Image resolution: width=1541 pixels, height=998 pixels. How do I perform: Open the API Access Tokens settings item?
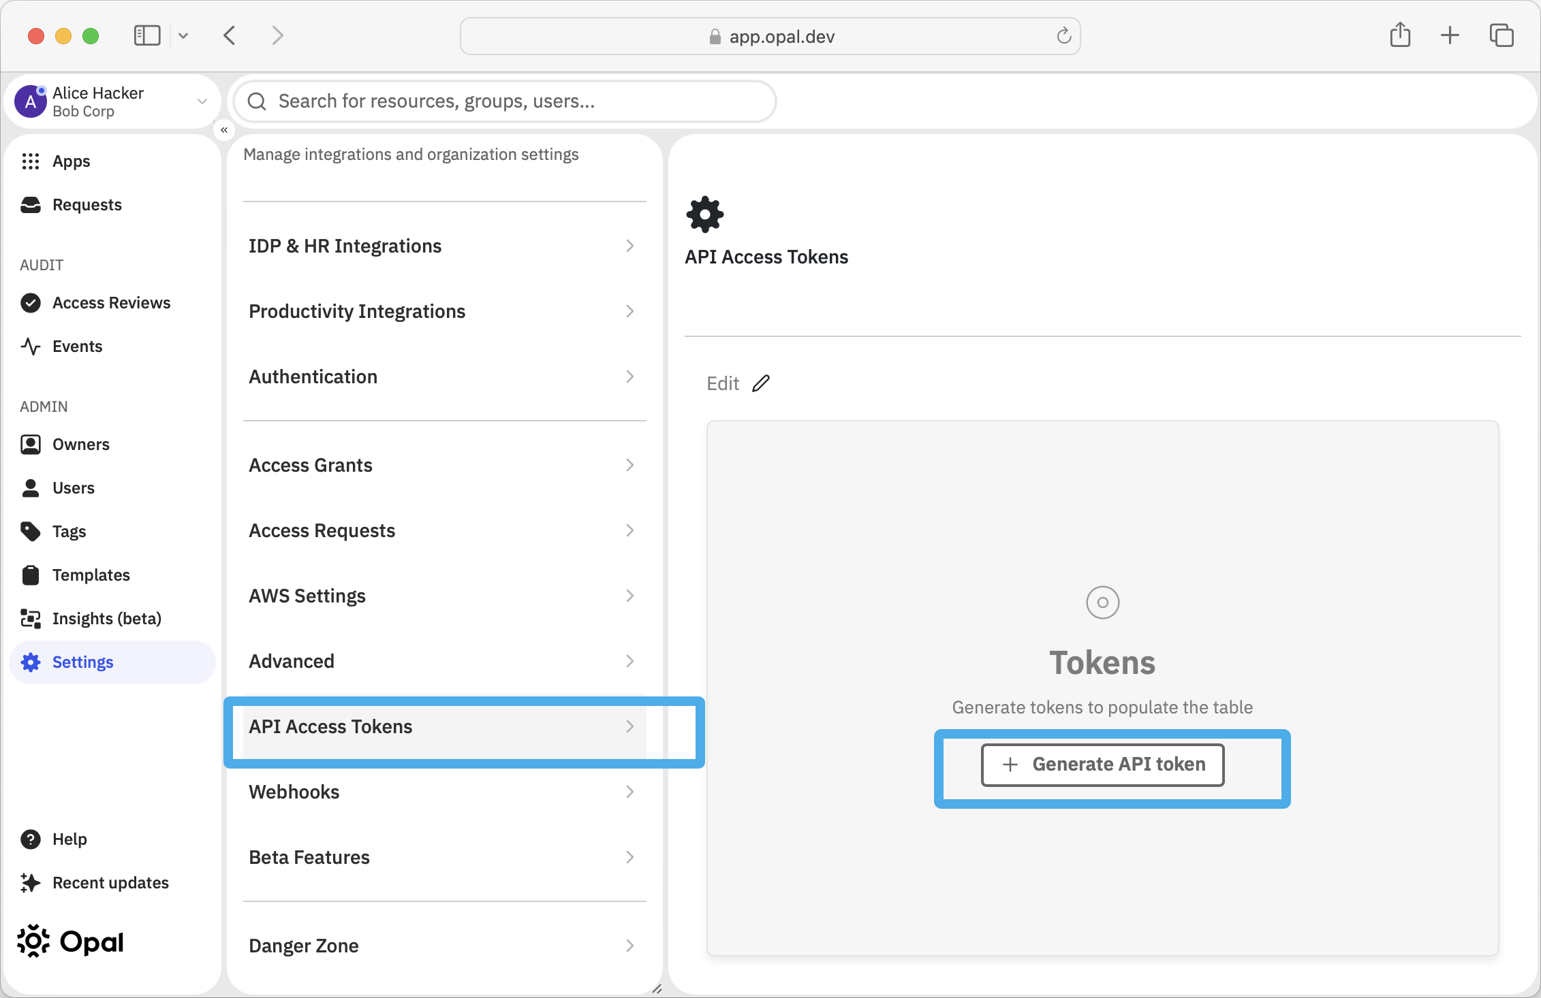click(x=444, y=726)
